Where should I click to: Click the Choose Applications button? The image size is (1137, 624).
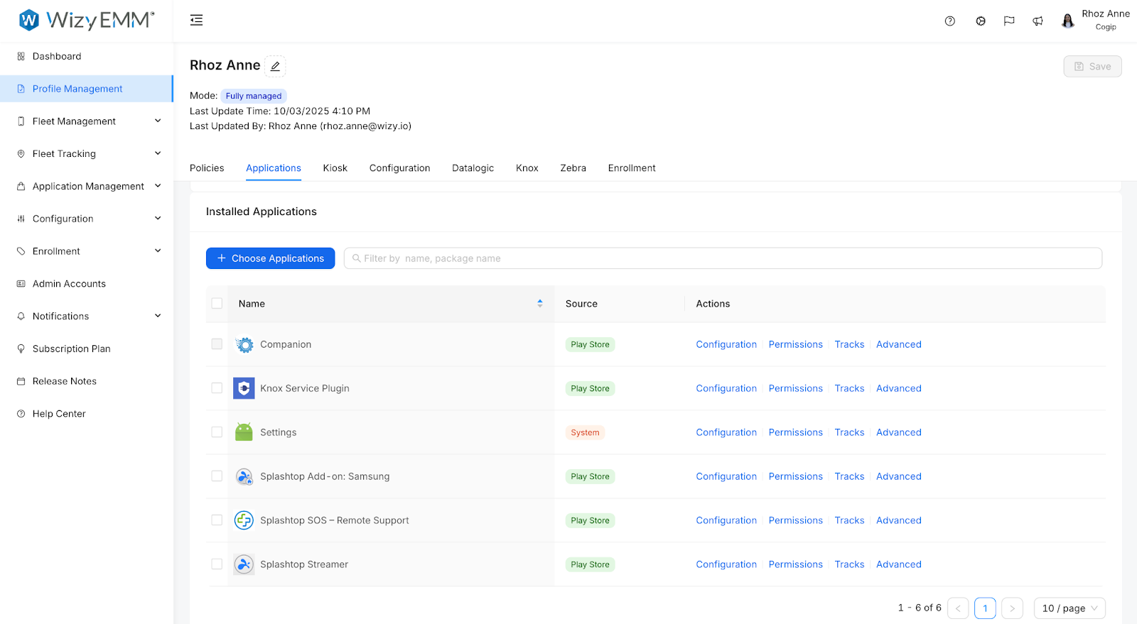click(x=270, y=258)
